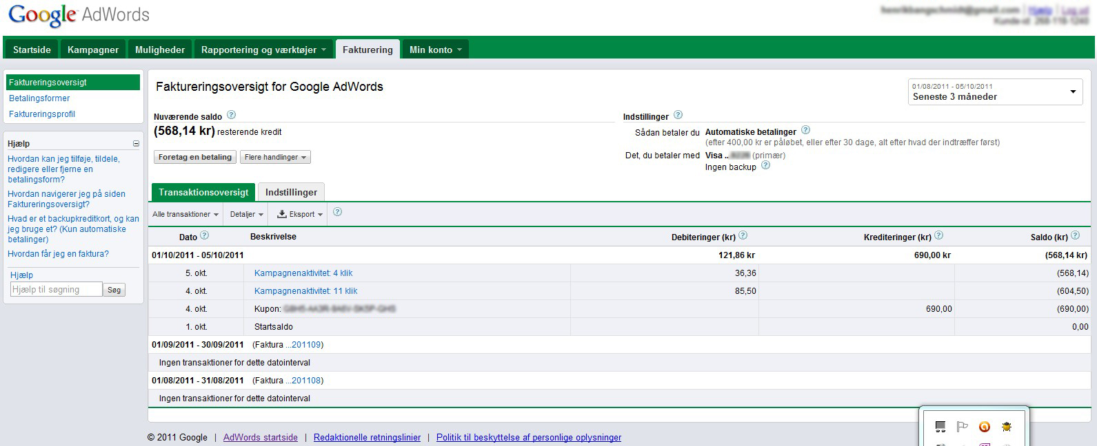Open Action Center flag icon in tray
Image resolution: width=1097 pixels, height=446 pixels.
962,427
